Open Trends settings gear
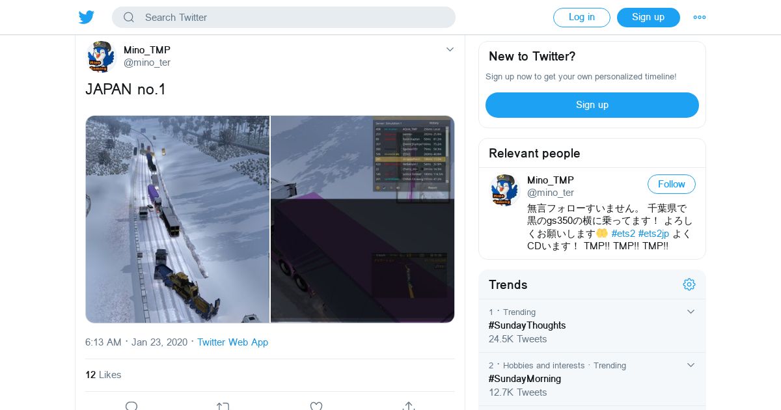This screenshot has height=410, width=781. 689,284
